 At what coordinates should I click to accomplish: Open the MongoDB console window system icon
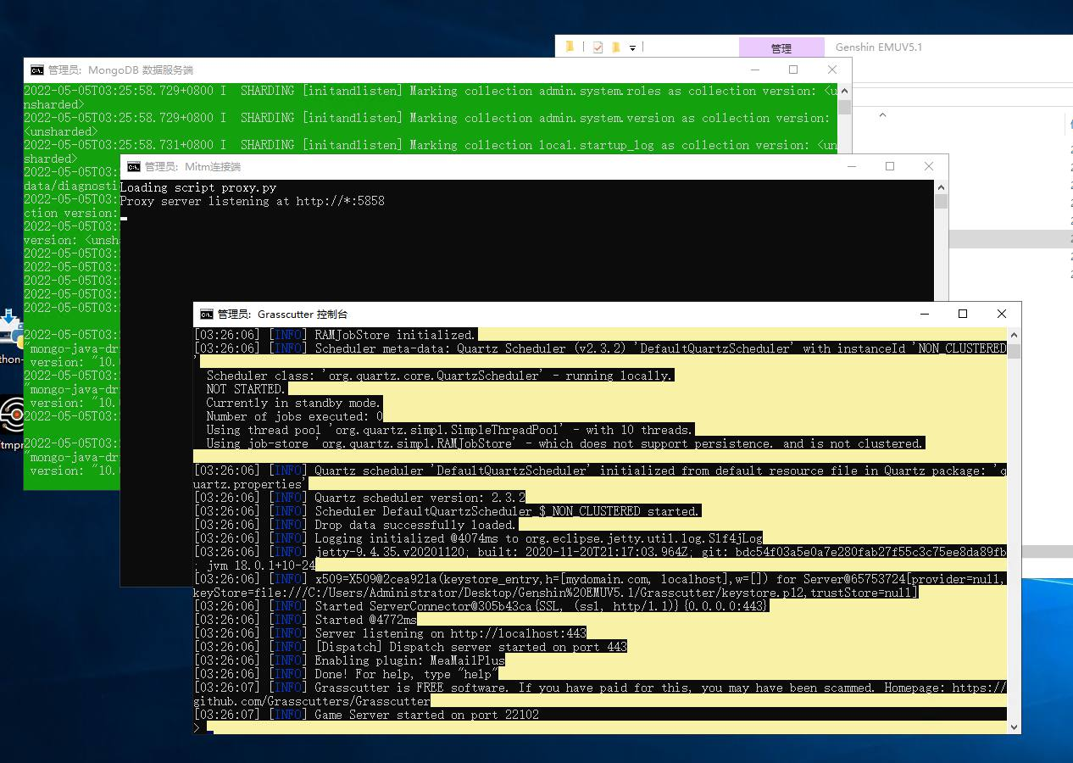point(37,70)
